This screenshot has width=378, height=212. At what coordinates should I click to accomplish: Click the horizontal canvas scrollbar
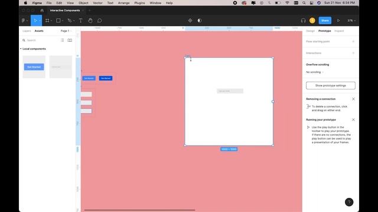pyautogui.click(x=139, y=210)
